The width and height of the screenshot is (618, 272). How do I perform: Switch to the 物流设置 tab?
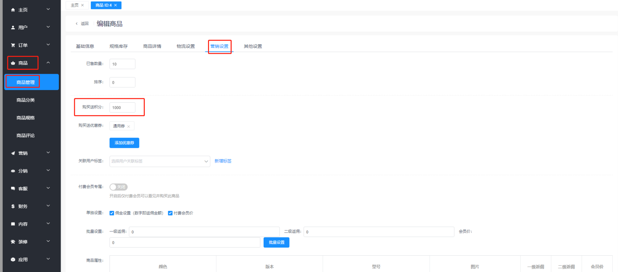click(x=186, y=46)
